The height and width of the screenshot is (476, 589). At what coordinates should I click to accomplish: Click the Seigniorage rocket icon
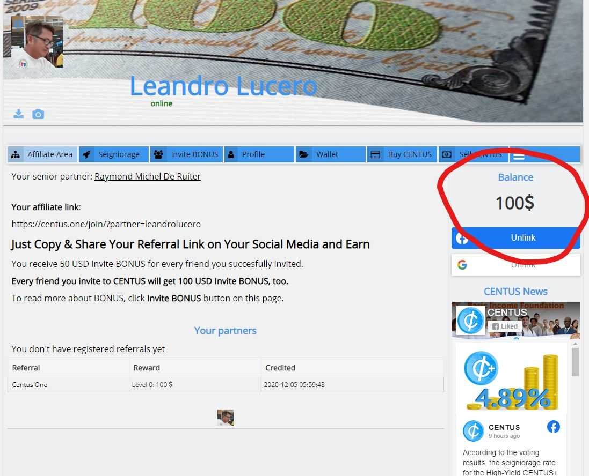pyautogui.click(x=86, y=154)
